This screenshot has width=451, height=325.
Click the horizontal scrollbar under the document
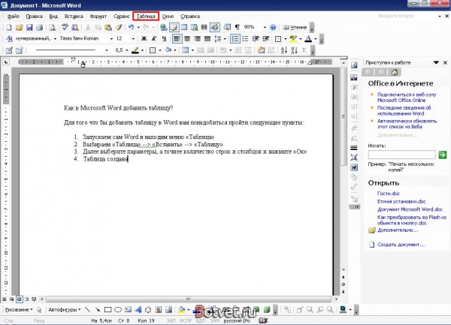tap(189, 299)
